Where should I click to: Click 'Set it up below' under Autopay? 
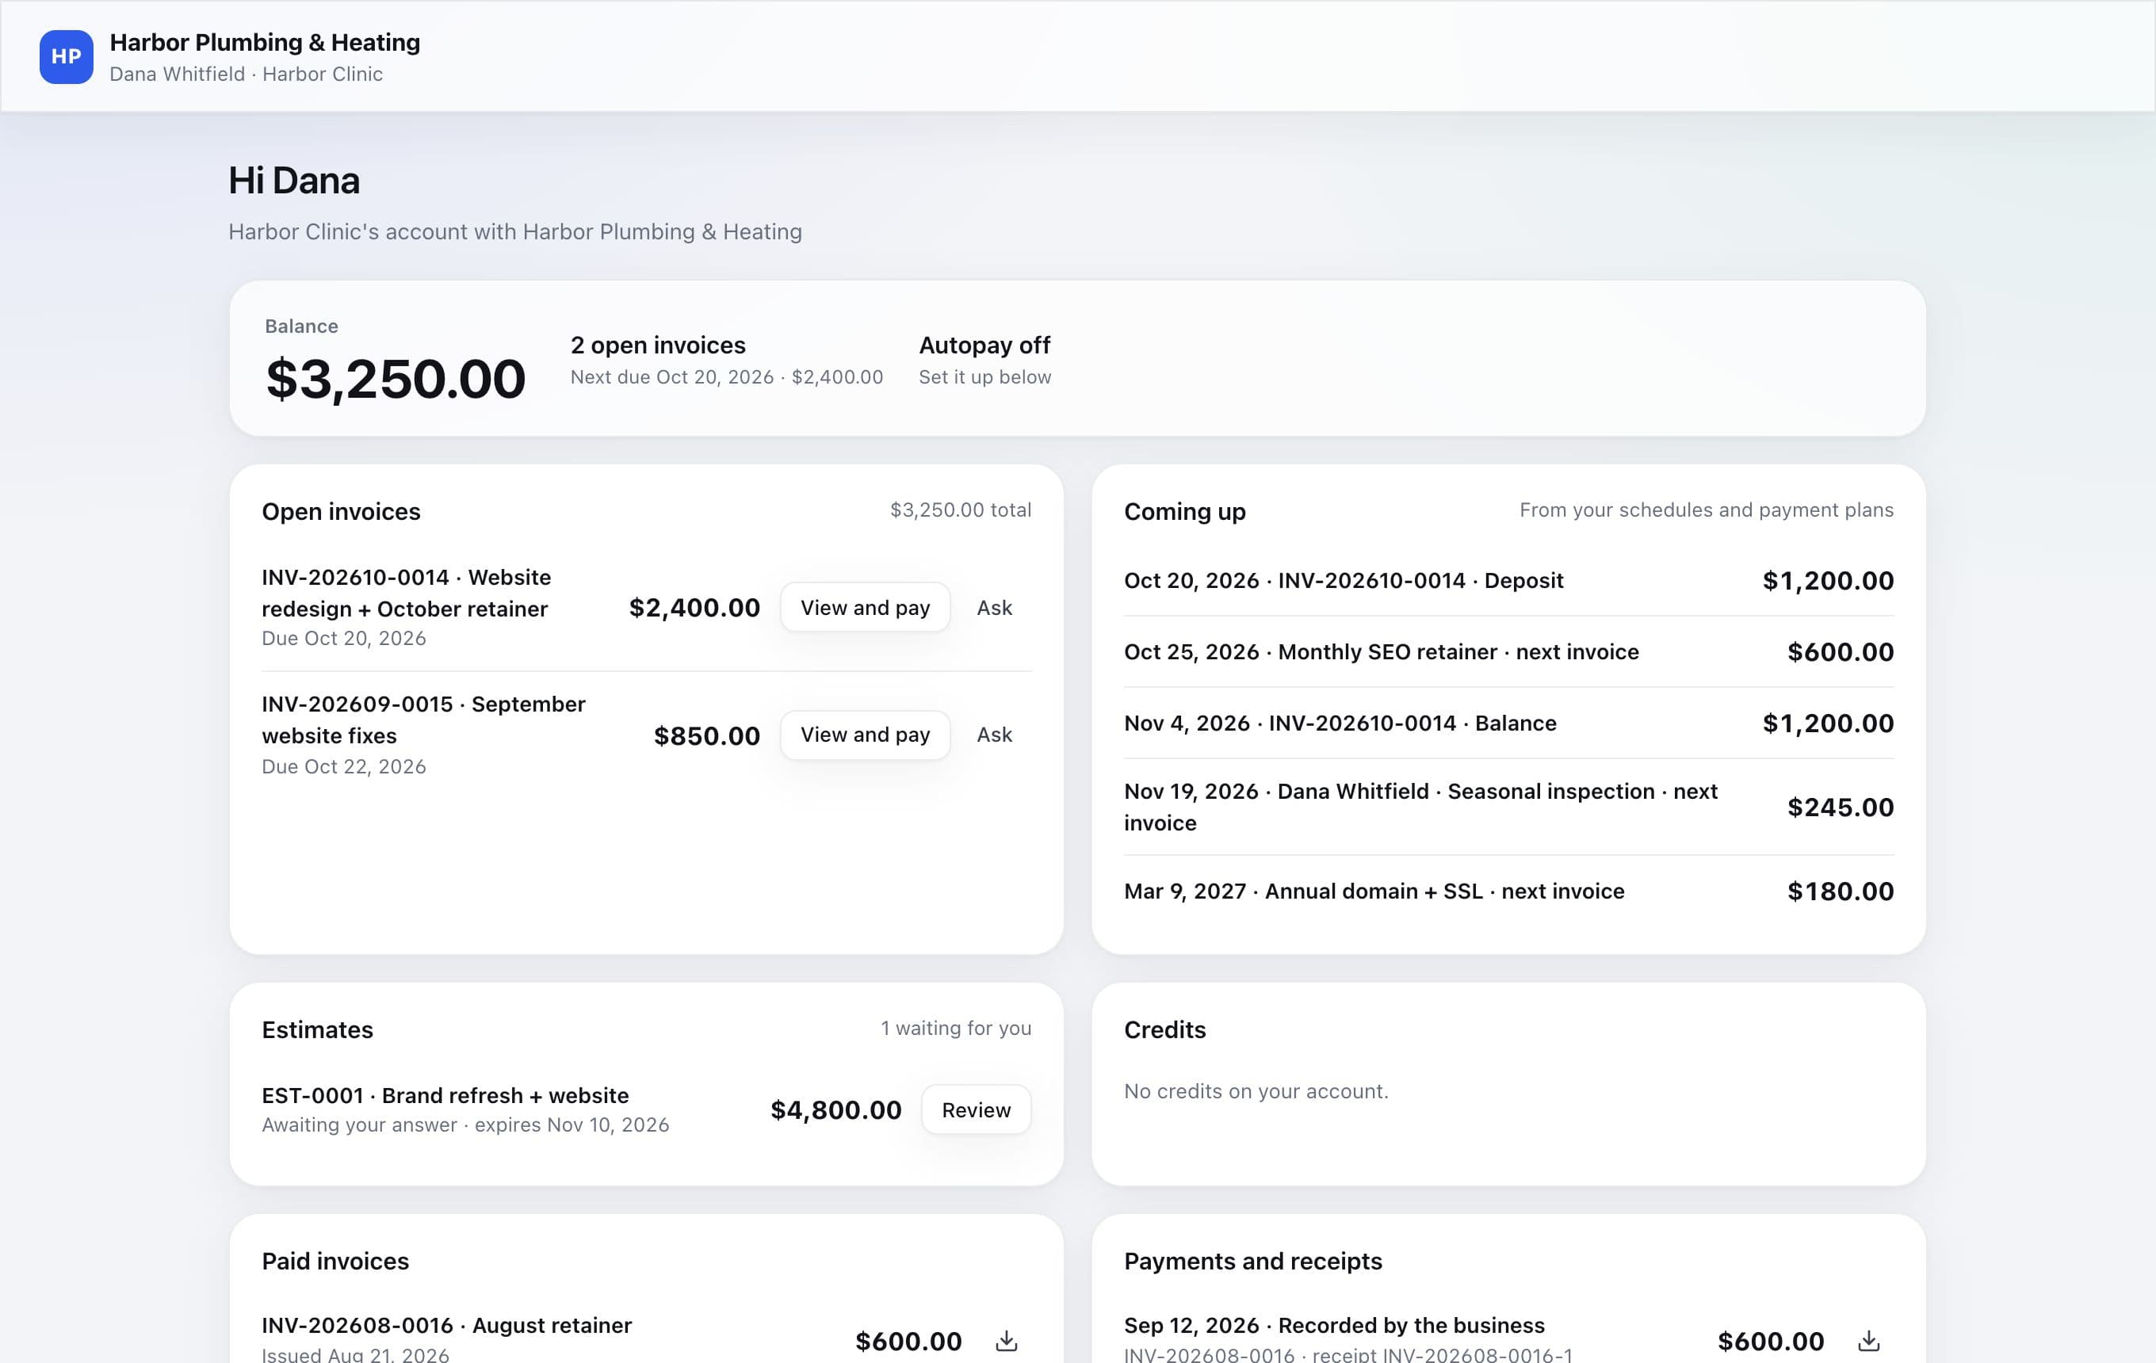[985, 376]
